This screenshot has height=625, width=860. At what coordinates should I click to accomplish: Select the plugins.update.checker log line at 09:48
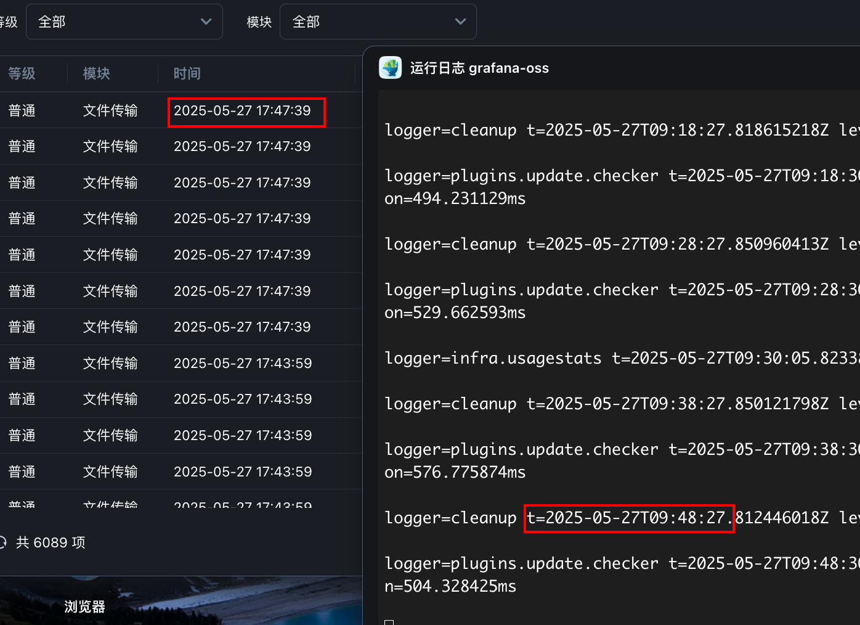(622, 563)
